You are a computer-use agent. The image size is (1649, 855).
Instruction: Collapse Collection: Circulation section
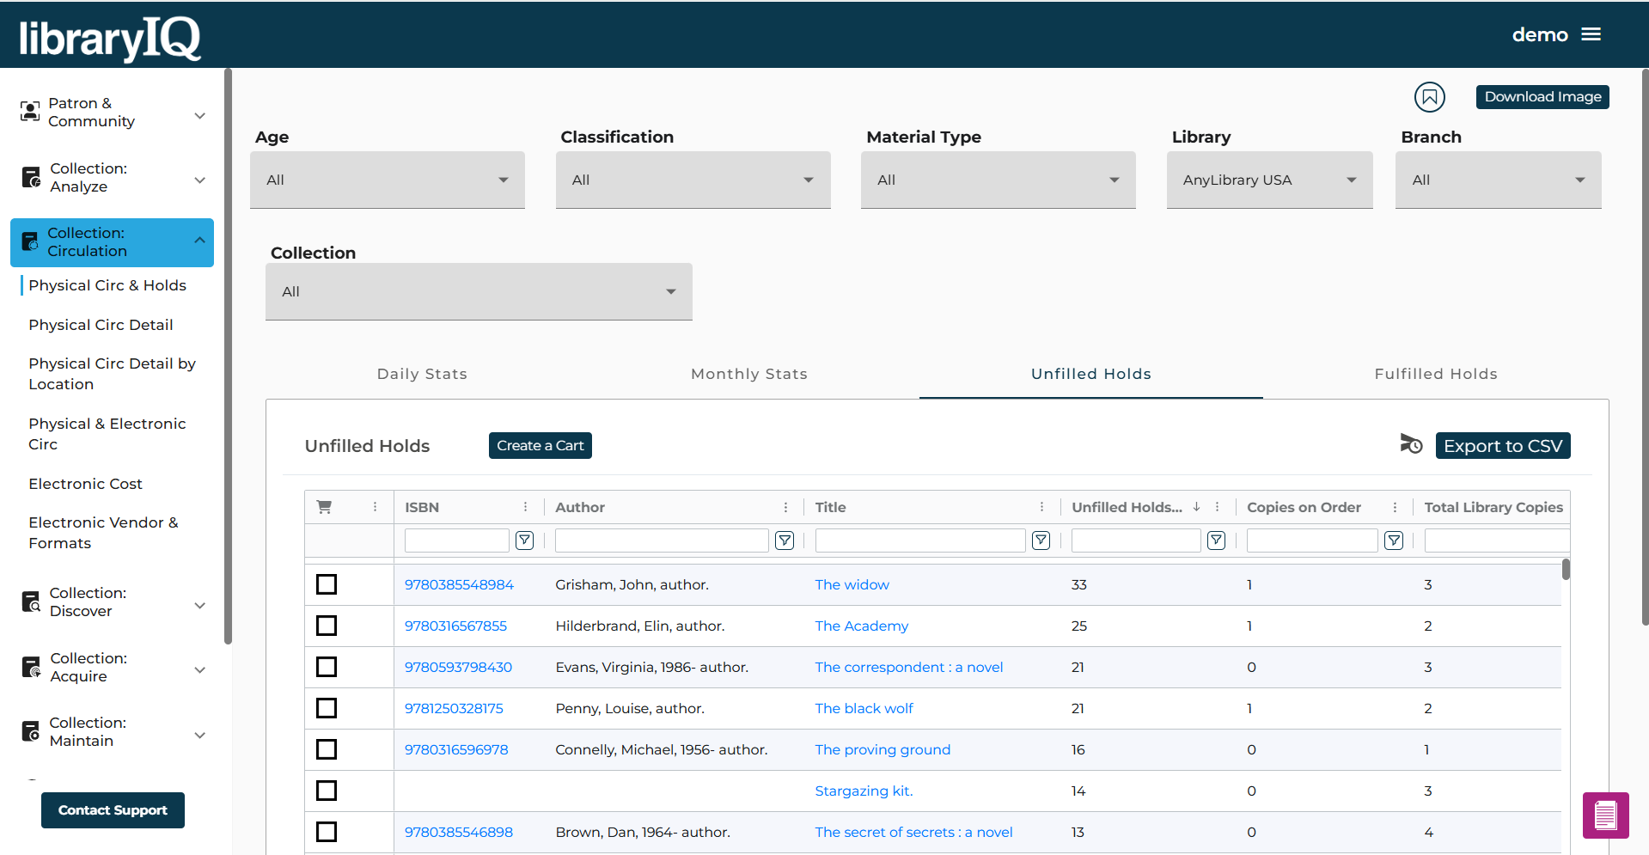click(x=199, y=240)
